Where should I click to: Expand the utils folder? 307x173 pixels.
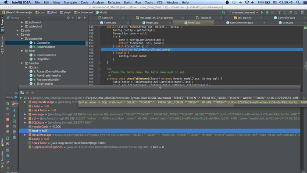click(x=18, y=31)
